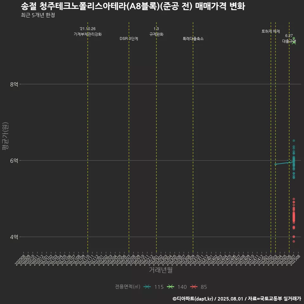304x304 pixels.
Task: Click the teal trend line start point
Action: [275, 164]
